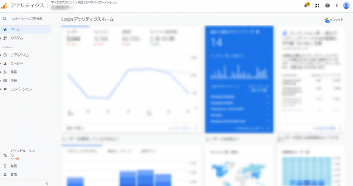Open 管理 gear settings
353x186 pixels.
pyautogui.click(x=10, y=174)
